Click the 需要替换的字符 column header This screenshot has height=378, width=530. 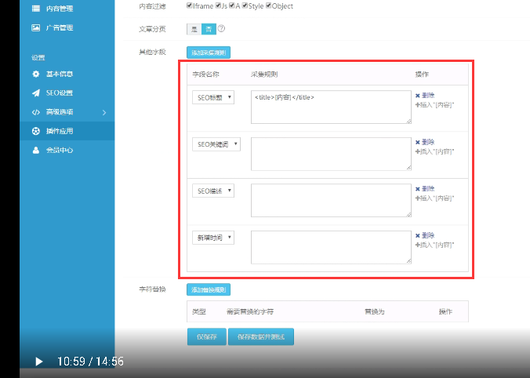250,311
